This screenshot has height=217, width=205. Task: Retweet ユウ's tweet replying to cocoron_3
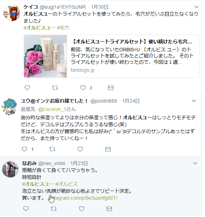pyautogui.click(x=52, y=149)
